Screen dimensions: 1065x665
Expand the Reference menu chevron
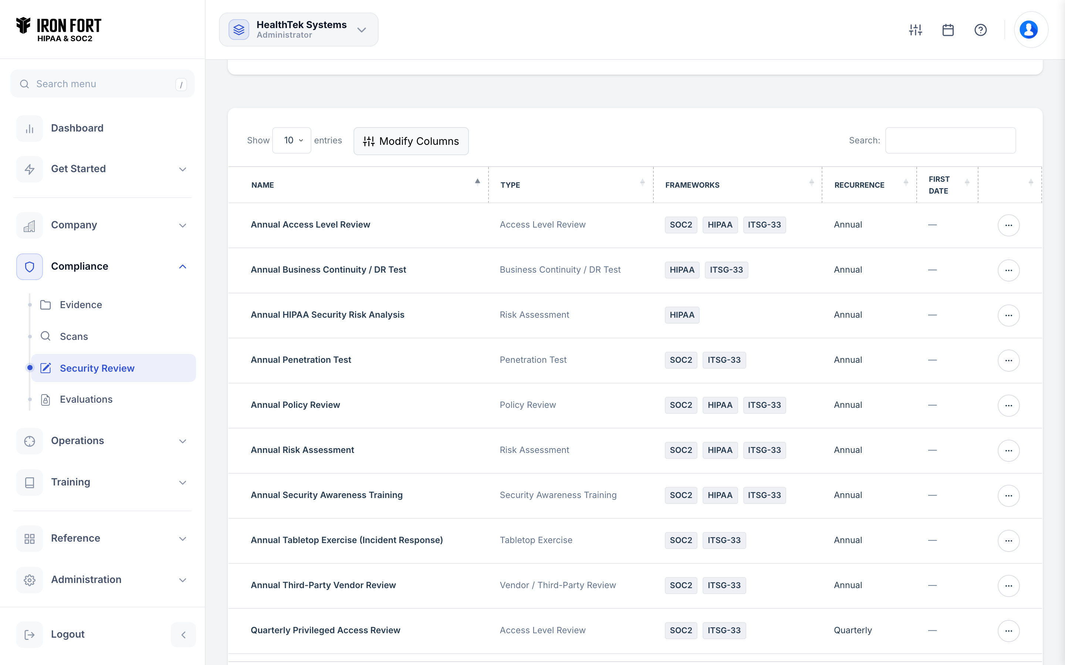point(183,539)
